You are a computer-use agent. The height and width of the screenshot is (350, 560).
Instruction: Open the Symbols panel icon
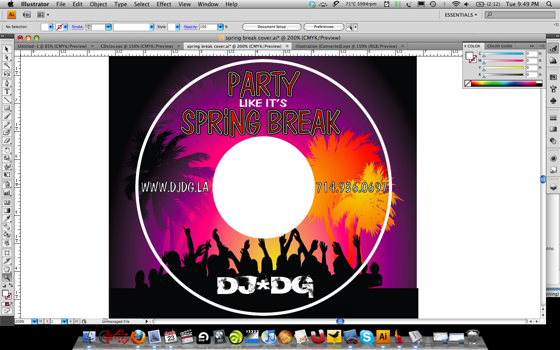[553, 101]
